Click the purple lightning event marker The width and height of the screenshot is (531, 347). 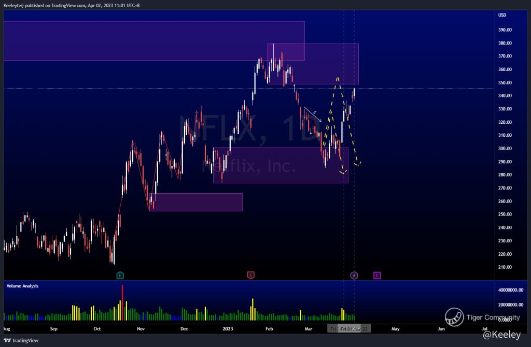pos(354,276)
